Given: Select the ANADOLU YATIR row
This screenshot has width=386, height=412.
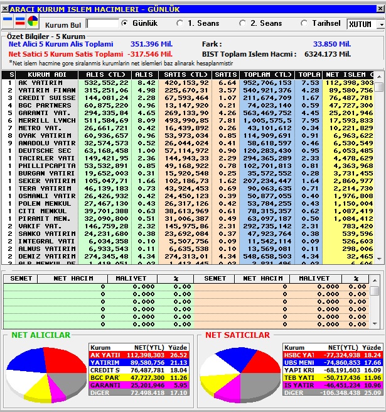Looking at the screenshot, I should pyautogui.click(x=188, y=143).
